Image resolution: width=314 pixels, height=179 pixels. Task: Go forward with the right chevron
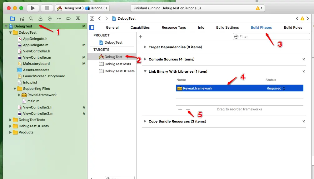click(107, 18)
